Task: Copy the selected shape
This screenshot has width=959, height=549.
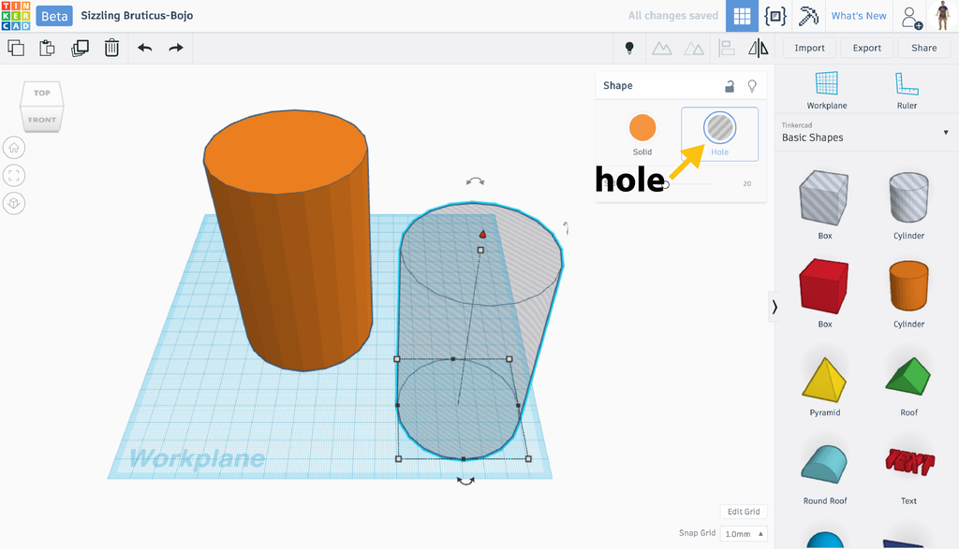Action: [16, 48]
